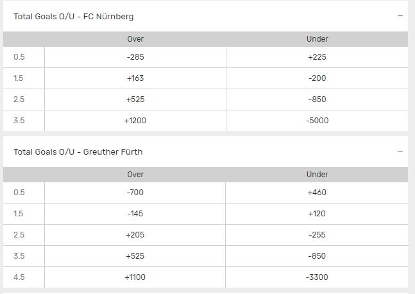The height and width of the screenshot is (294, 415).
Task: Select Nürnberg over 3.5 goals at +1200
Action: click(x=135, y=121)
